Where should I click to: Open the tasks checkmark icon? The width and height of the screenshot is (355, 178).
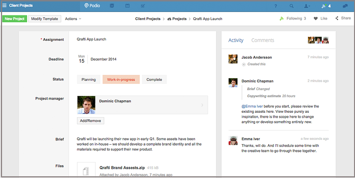143,6
